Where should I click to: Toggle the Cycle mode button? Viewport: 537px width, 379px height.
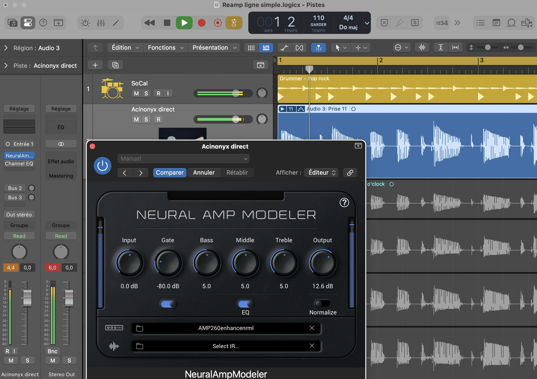[x=234, y=23]
